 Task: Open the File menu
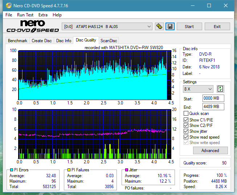pos(9,15)
